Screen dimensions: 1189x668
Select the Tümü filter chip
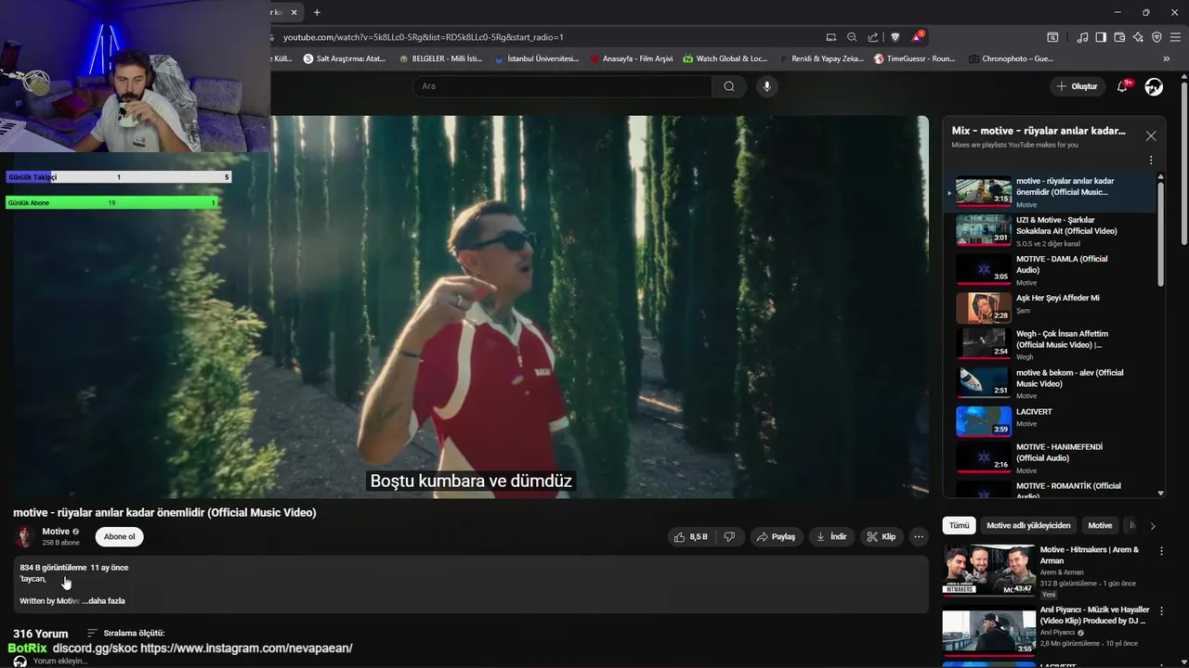959,525
